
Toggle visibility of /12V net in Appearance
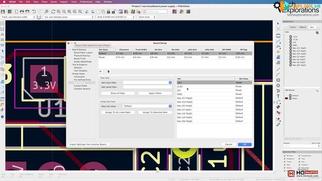tap(291, 37)
